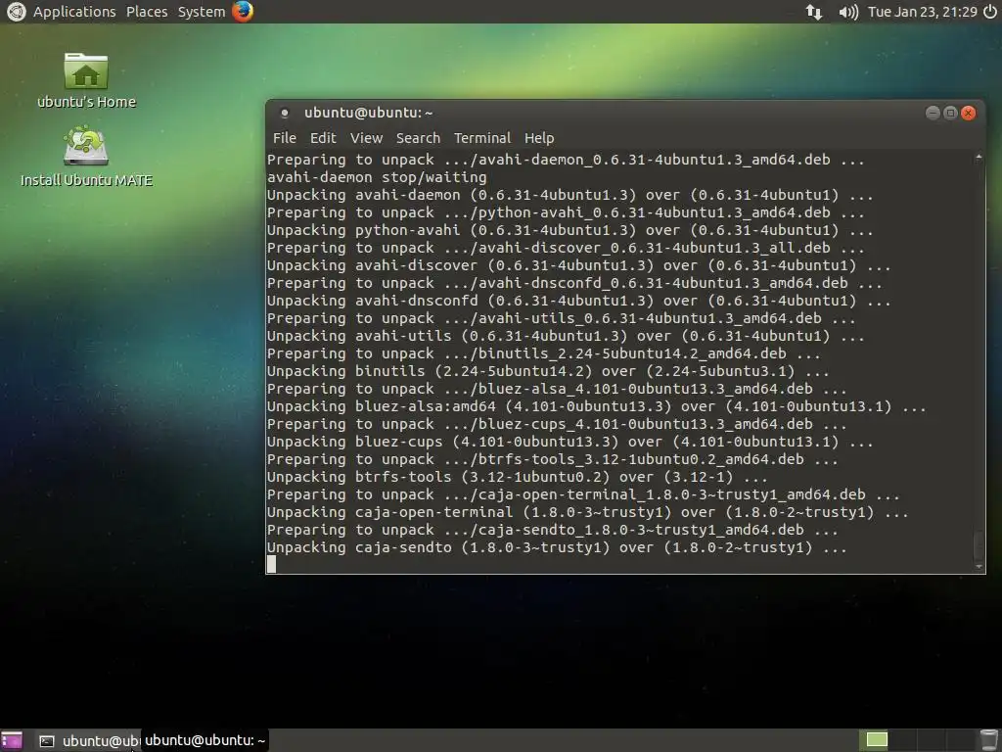Click the 'Unpacking python-avahi' output line
This screenshot has height=752, width=1002.
tap(570, 230)
